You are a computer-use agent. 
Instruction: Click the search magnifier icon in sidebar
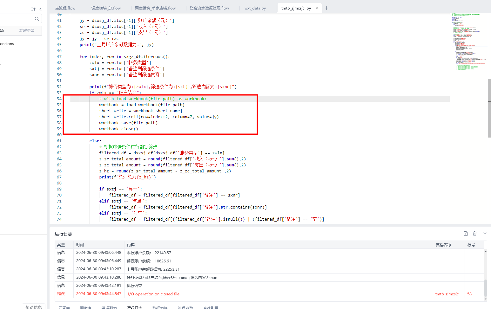pyautogui.click(x=37, y=19)
